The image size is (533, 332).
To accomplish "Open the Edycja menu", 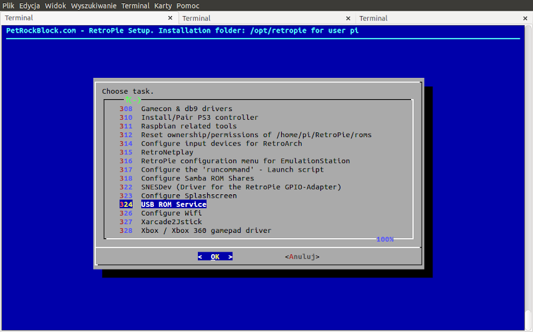I will 29,6.
